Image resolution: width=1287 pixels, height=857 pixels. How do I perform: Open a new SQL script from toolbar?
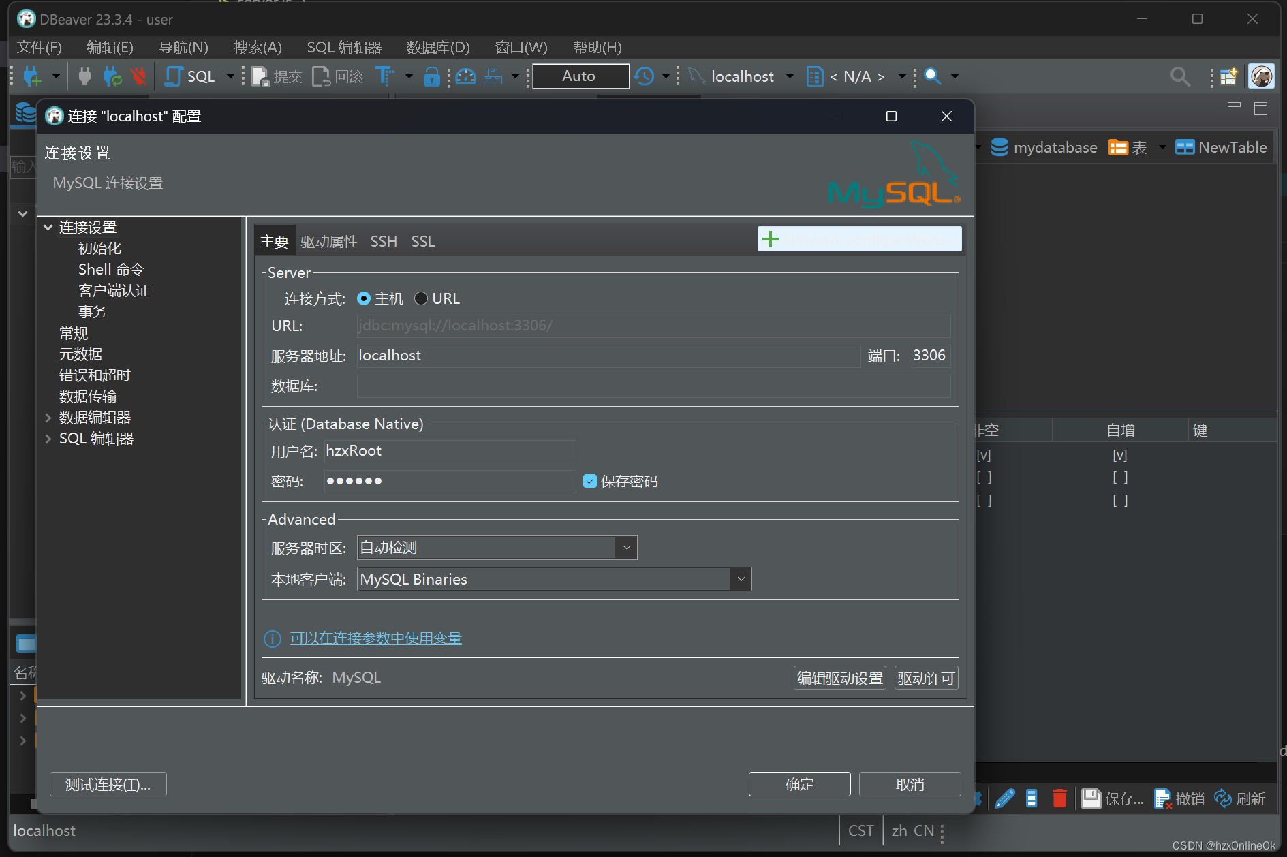tap(189, 76)
